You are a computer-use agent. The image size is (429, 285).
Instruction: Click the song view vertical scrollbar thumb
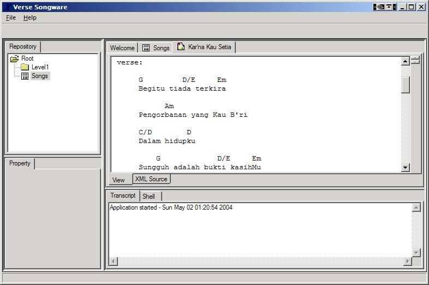(405, 85)
